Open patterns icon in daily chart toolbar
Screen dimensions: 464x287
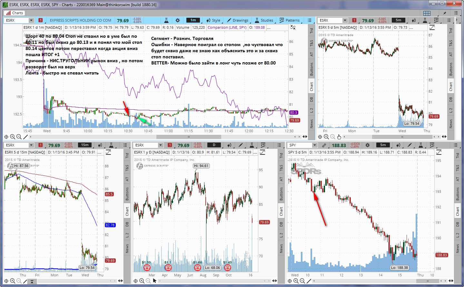(263, 145)
